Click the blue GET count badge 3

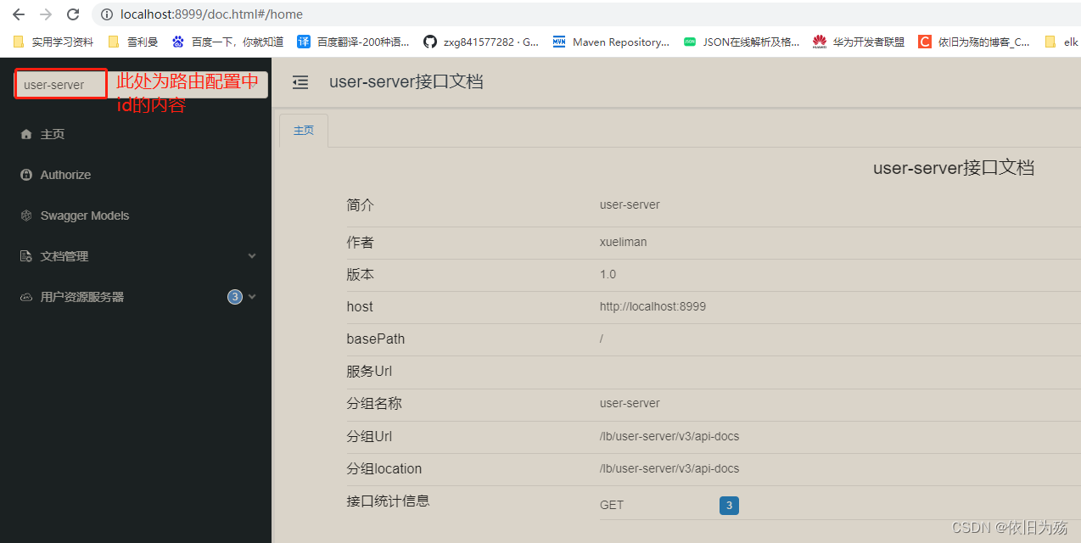click(x=729, y=505)
